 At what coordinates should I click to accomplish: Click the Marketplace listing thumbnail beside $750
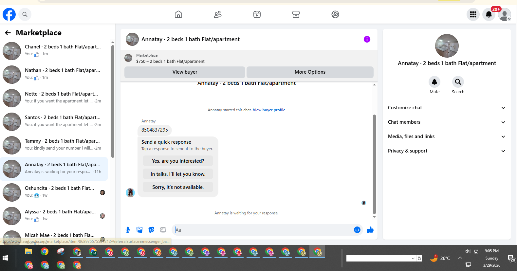coord(128,58)
